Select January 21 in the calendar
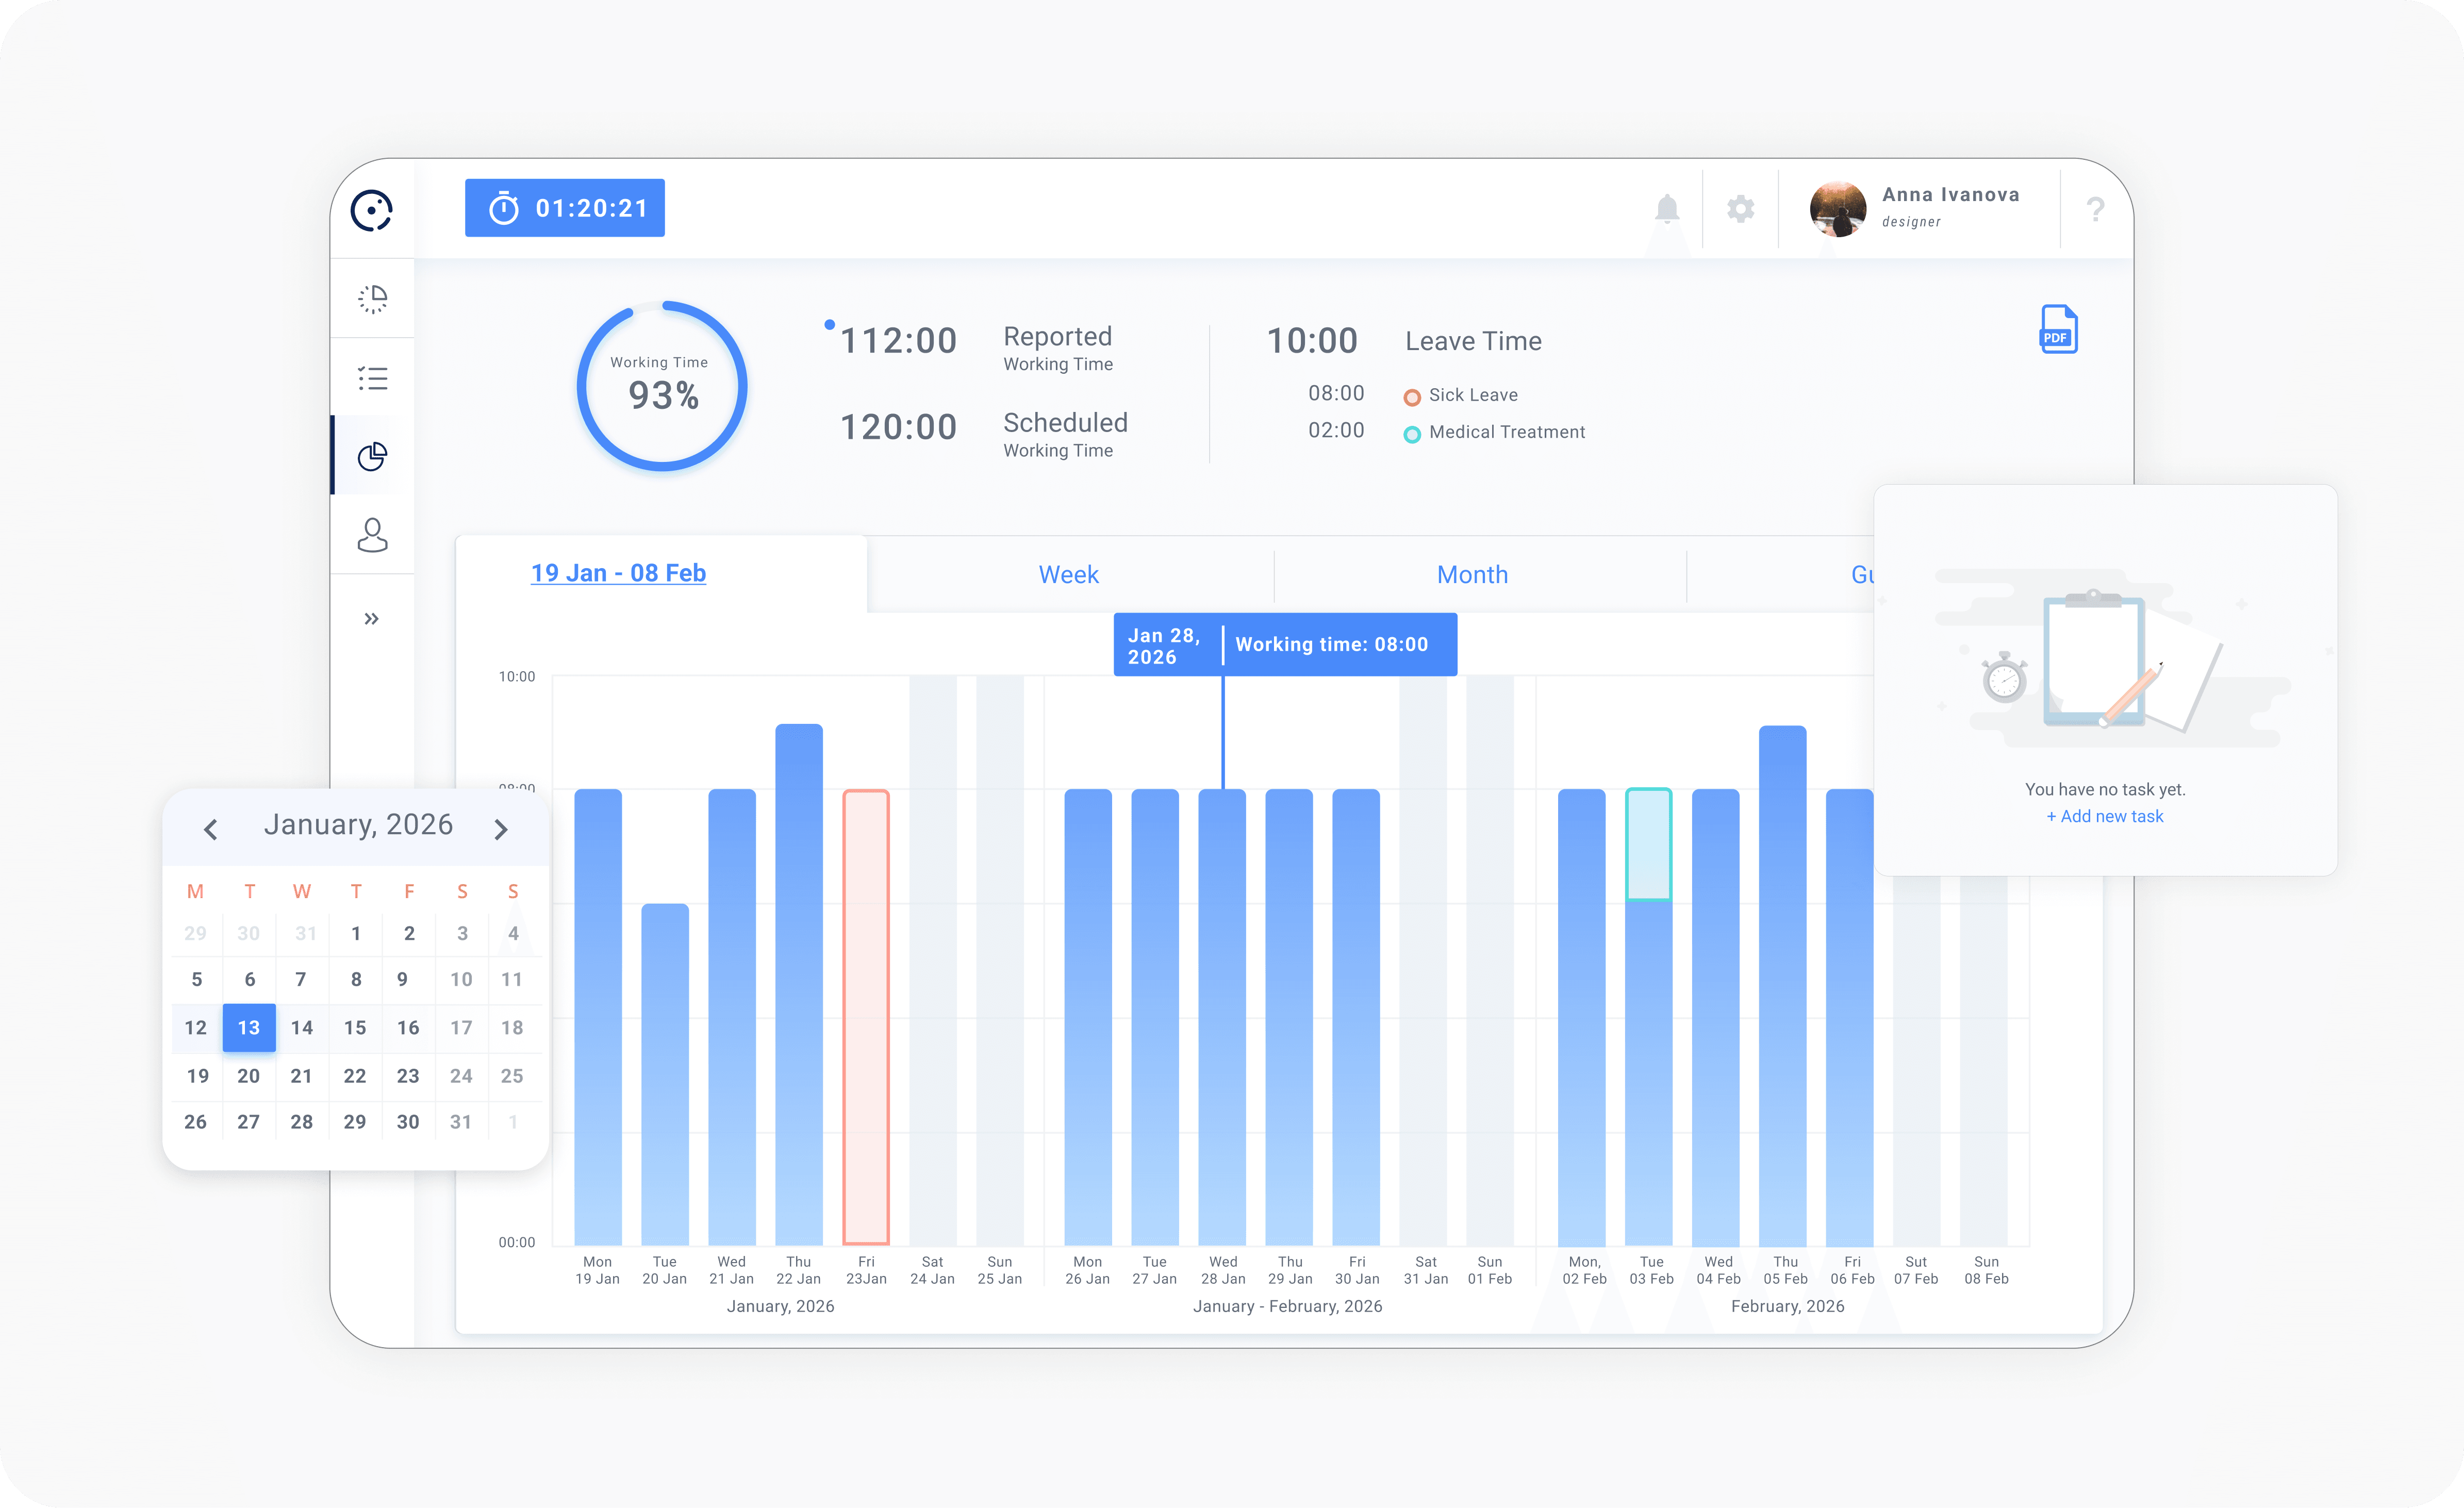Image resolution: width=2464 pixels, height=1508 pixels. pos(301,1076)
